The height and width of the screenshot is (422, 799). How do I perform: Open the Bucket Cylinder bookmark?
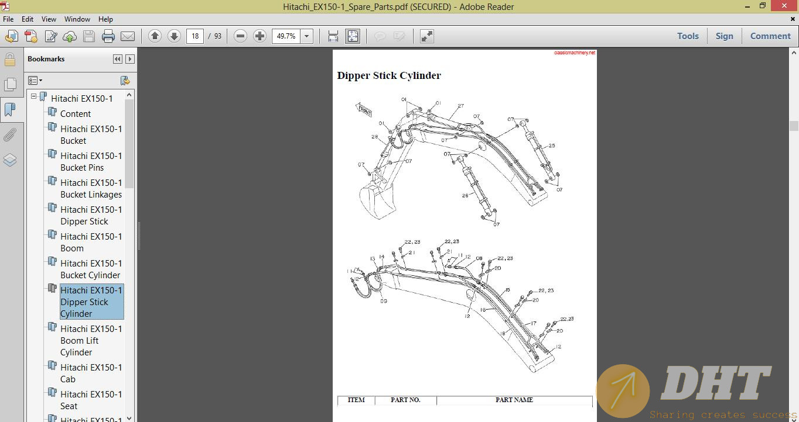[x=91, y=269]
